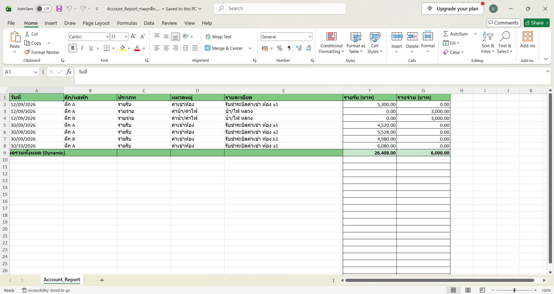Click the borders icon
The image size is (554, 294).
[x=107, y=48]
